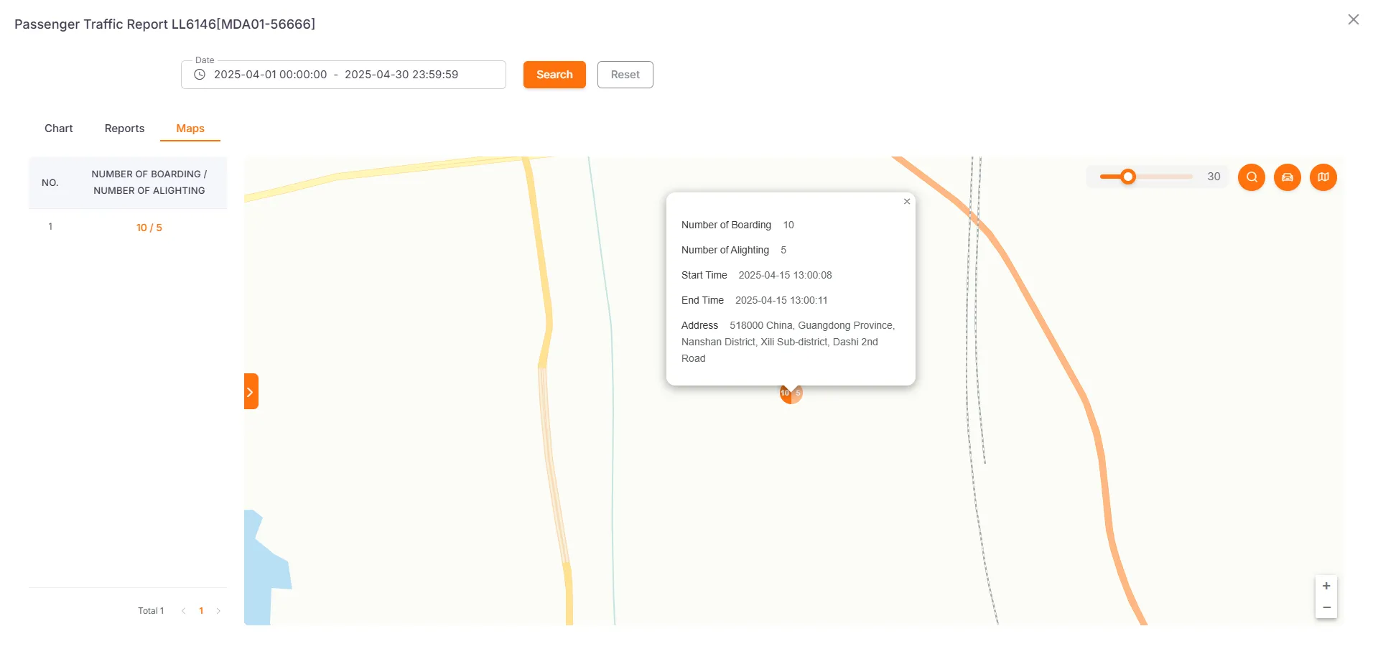This screenshot has width=1373, height=654.
Task: Select the orange 10/5 marker on map
Action: 790,393
